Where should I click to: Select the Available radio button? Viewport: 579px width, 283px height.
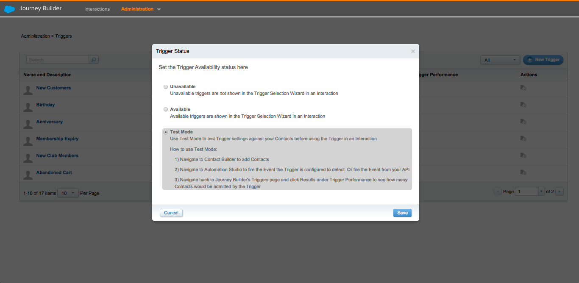click(166, 109)
